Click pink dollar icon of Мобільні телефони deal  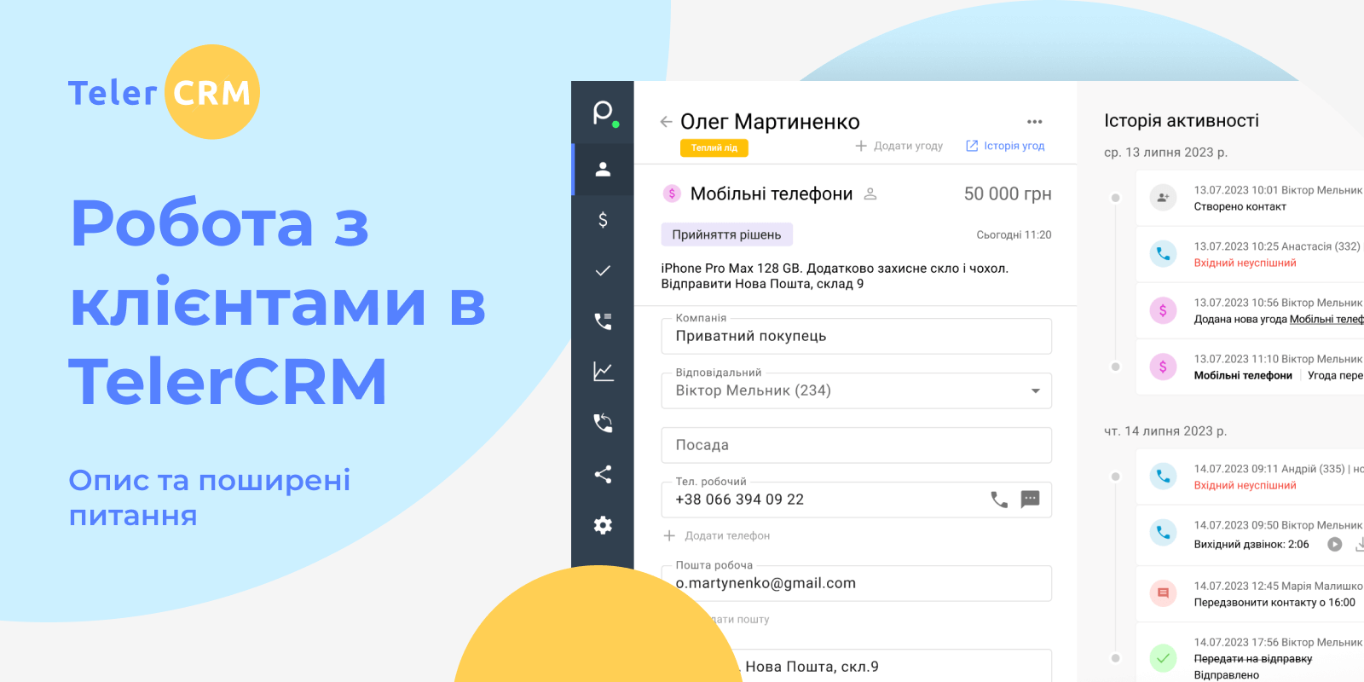672,194
